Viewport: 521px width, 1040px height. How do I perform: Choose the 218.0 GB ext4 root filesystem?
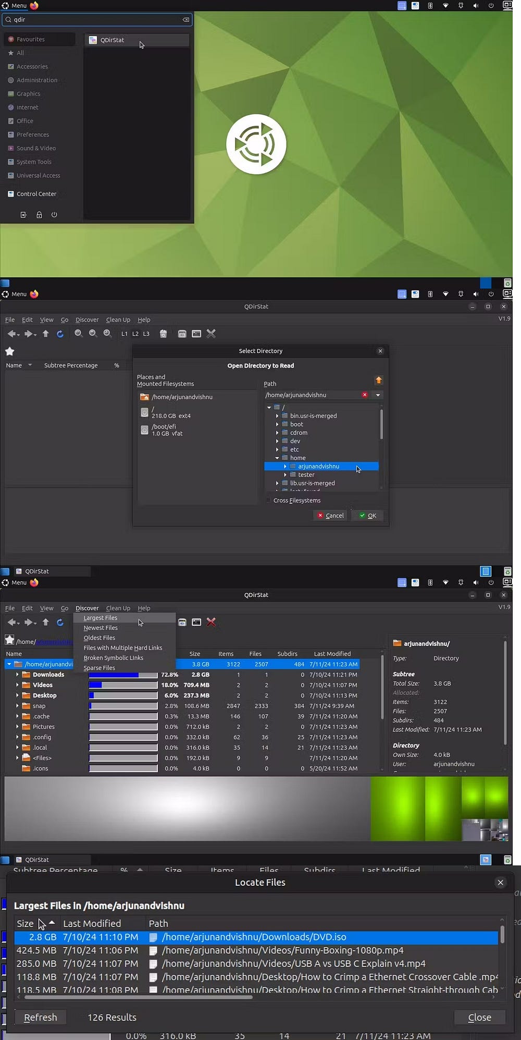[x=166, y=412]
